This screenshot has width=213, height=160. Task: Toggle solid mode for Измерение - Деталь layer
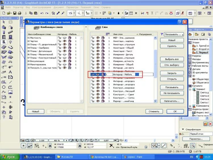coord(103,54)
